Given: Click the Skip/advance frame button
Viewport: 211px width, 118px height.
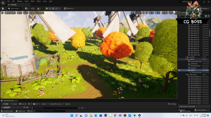Looking at the screenshot, I should pyautogui.click(x=50, y=9).
